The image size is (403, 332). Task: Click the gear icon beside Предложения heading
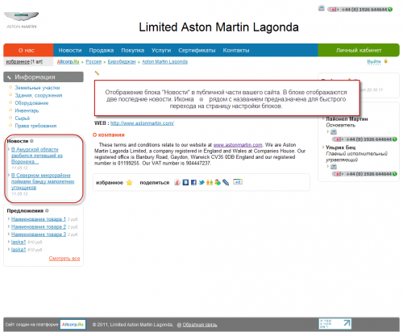click(47, 210)
